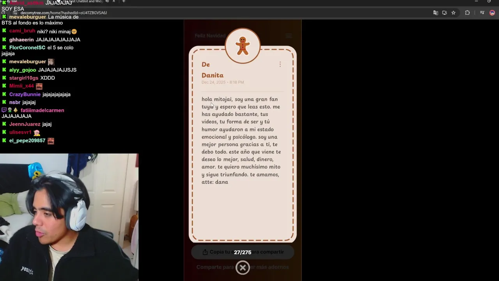Click the Feliz Navidad header text
The width and height of the screenshot is (499, 281).
point(210,36)
